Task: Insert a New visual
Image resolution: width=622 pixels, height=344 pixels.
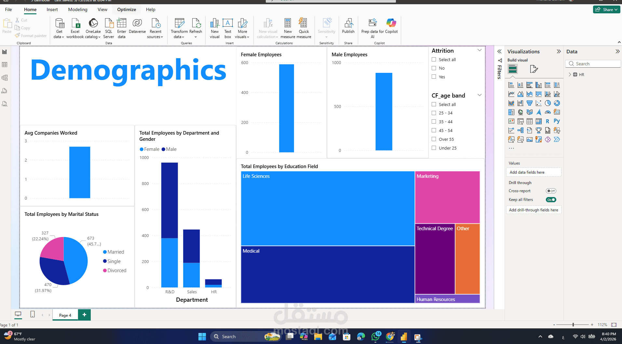Action: coord(215,28)
